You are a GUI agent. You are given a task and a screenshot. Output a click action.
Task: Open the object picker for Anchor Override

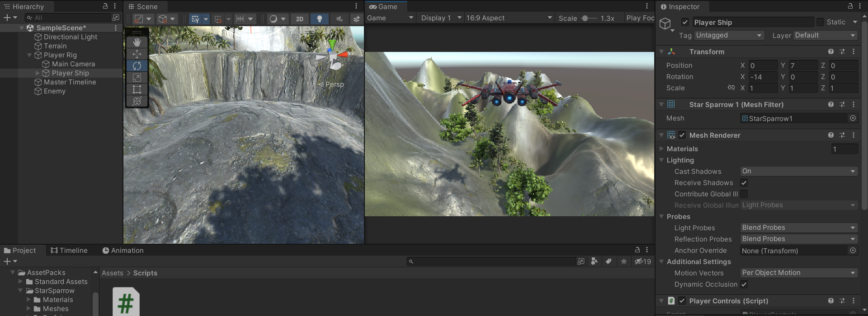[x=853, y=251]
